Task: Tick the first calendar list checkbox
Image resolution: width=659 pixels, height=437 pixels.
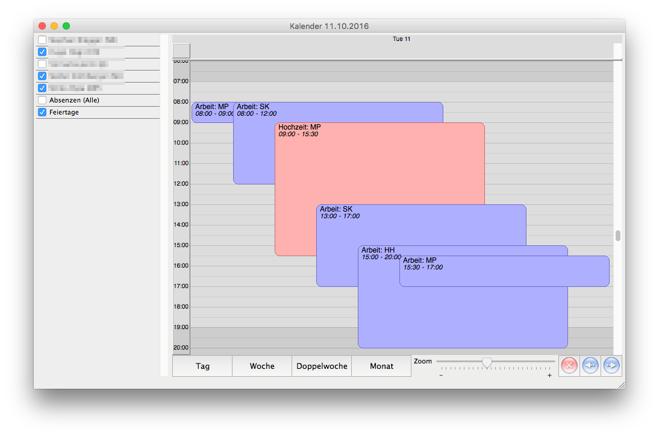Action: 42,40
